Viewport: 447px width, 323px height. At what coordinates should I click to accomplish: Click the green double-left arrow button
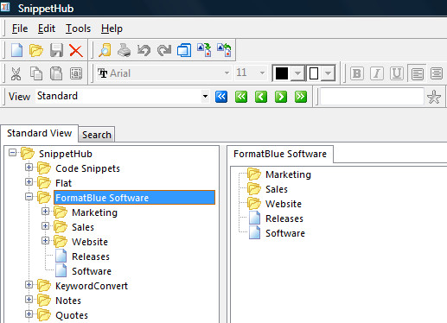[x=241, y=97]
